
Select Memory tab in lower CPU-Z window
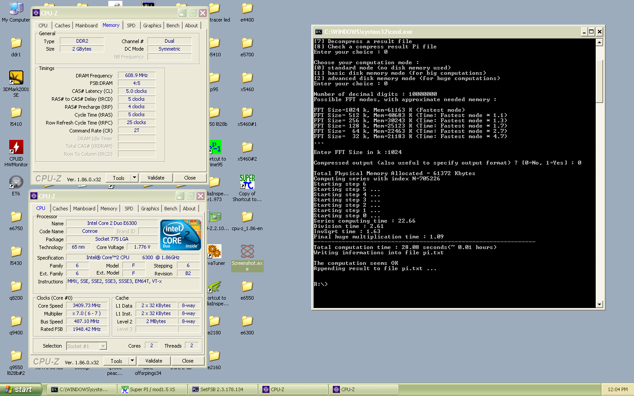[x=109, y=209]
